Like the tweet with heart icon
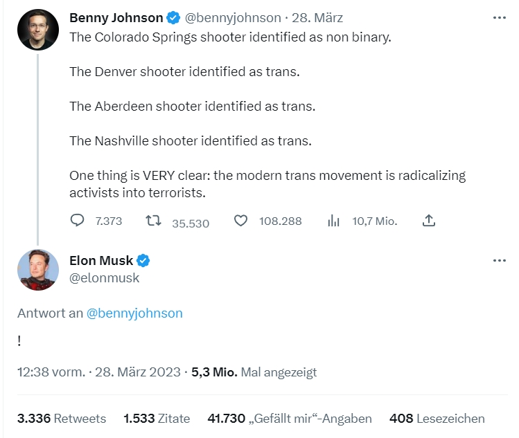 [240, 221]
